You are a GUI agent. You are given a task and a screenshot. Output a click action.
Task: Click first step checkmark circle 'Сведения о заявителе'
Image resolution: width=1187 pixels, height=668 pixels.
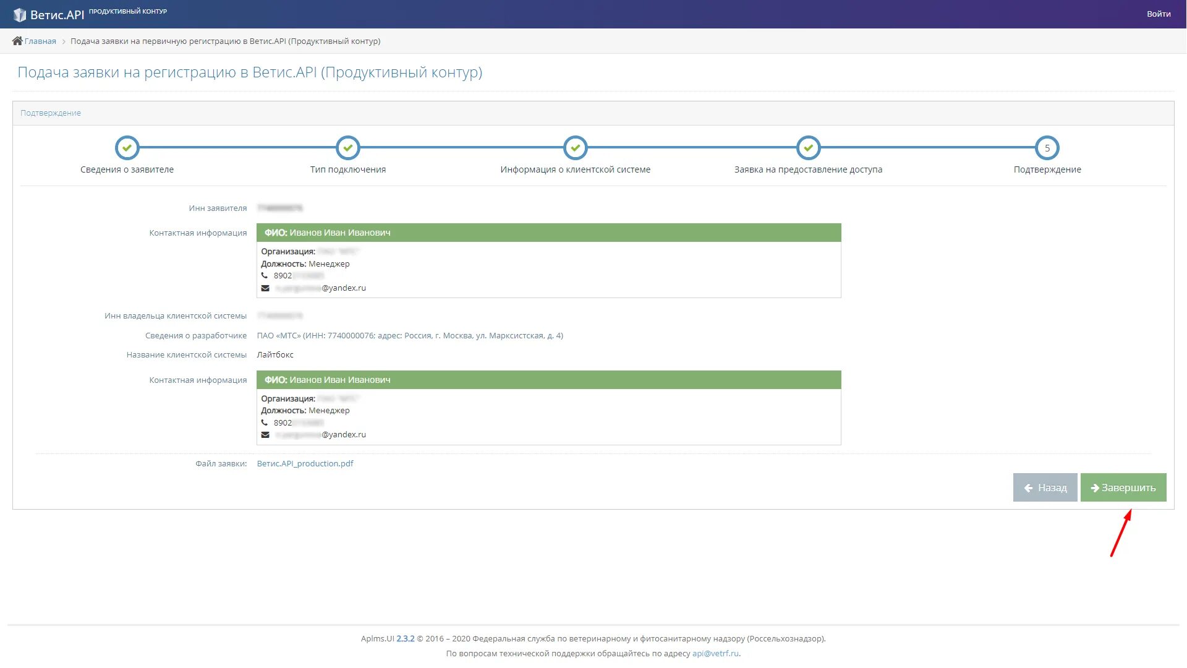click(x=127, y=148)
